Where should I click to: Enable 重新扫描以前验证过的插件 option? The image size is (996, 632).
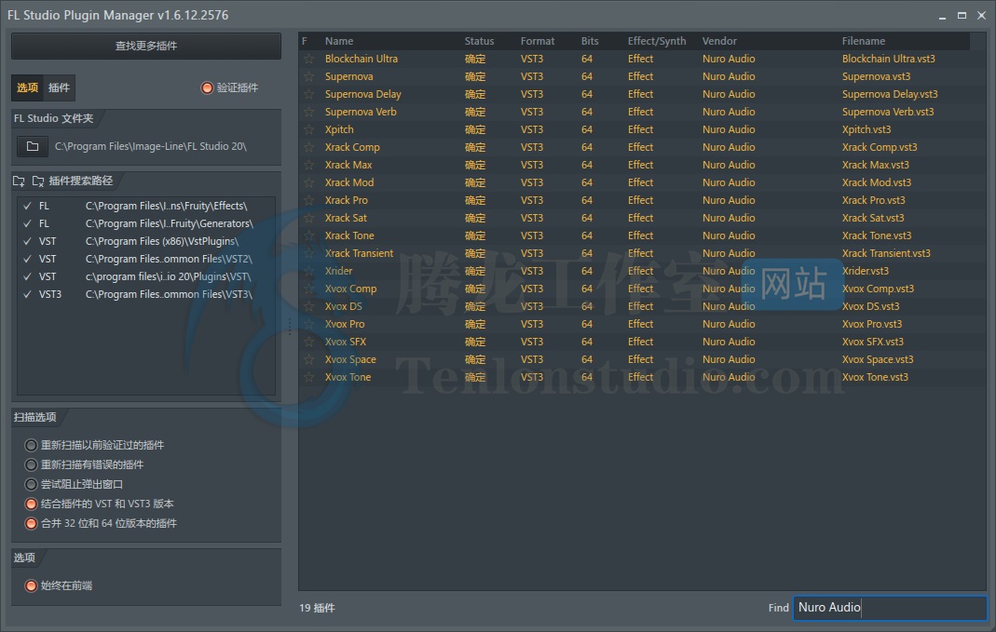(x=32, y=445)
